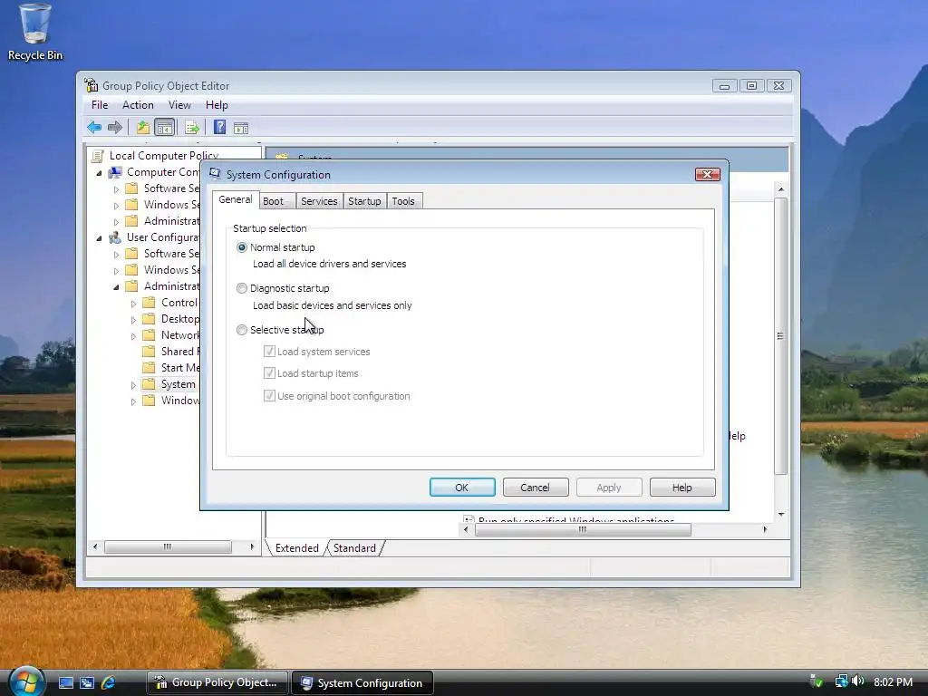Expand Windows Settings under Computer Configuration
This screenshot has height=696, width=928.
coord(116,206)
